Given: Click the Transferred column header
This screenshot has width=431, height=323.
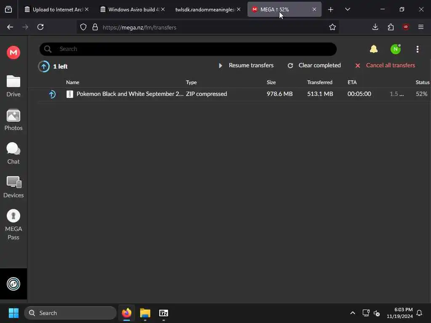Looking at the screenshot, I should 320,82.
